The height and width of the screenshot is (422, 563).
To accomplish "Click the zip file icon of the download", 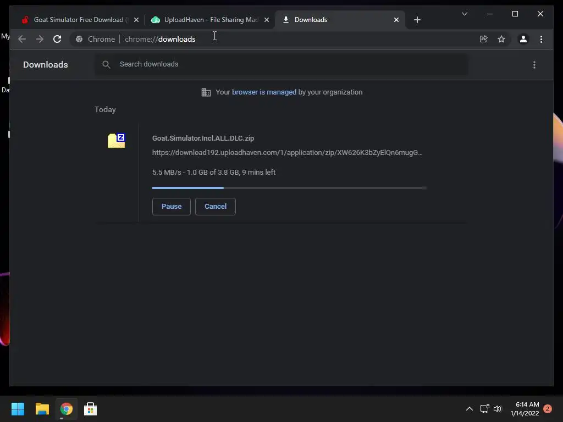I will point(117,141).
